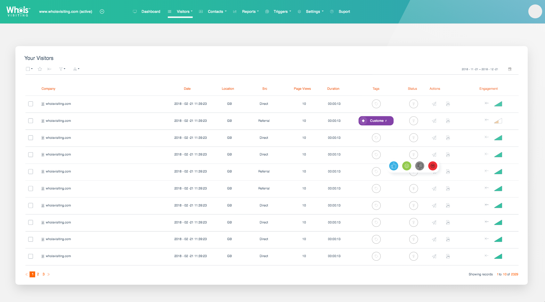Choose the green smiley reaction icon
The width and height of the screenshot is (545, 302).
point(407,166)
